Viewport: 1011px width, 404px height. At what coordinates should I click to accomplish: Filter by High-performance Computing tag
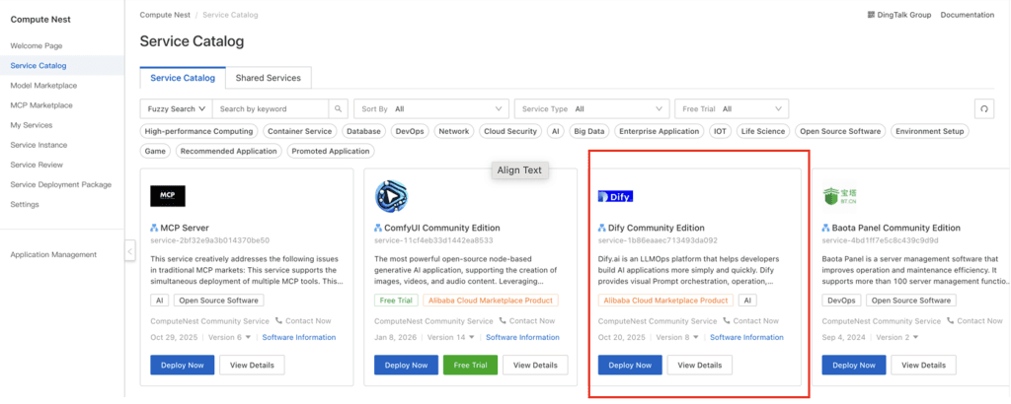click(198, 131)
